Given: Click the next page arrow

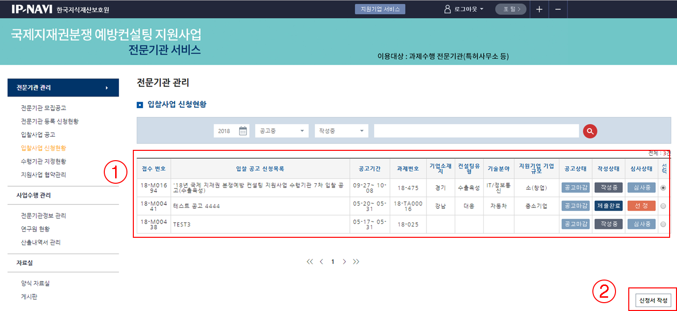Looking at the screenshot, I should 344,262.
